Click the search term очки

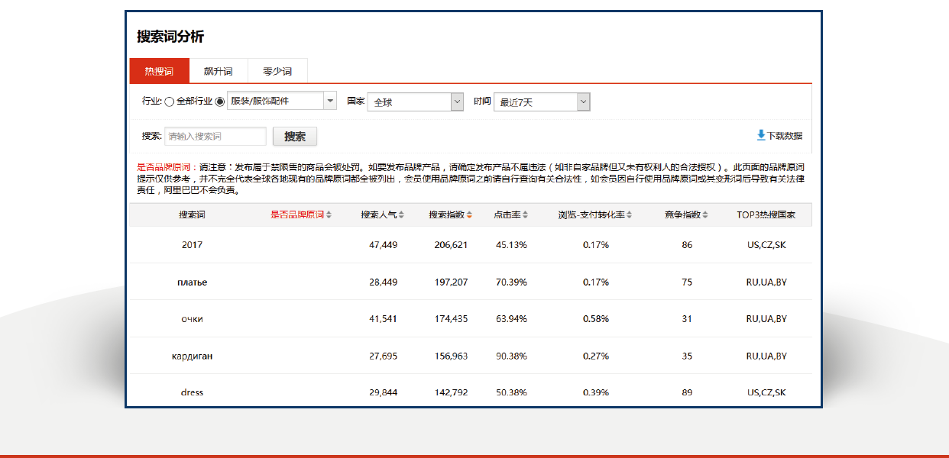pos(193,319)
